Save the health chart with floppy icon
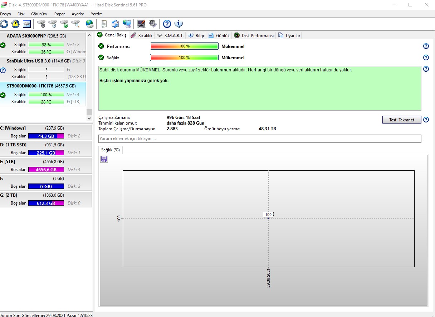This screenshot has height=317, width=435. coord(104,159)
